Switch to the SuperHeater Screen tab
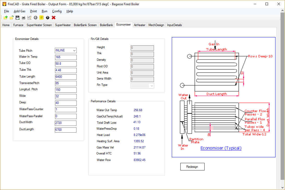The height and width of the screenshot is (190, 285). coord(39,25)
